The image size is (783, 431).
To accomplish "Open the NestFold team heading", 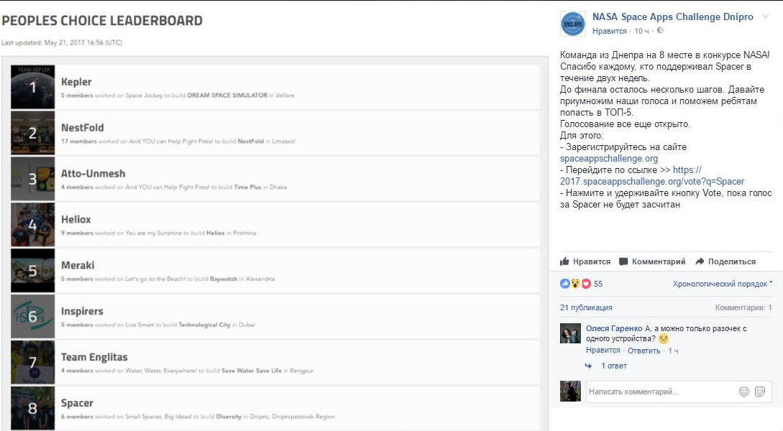I will pos(83,128).
